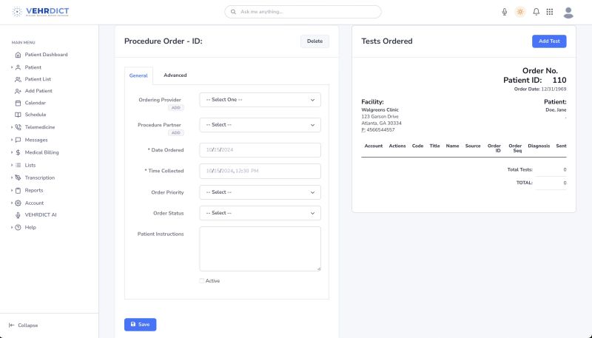The image size is (592, 338).
Task: Click the Account gear icon
Action: [18, 203]
